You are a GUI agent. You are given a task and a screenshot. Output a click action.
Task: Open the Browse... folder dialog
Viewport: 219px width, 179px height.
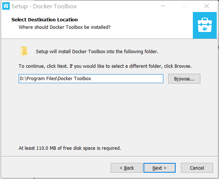pos(184,79)
